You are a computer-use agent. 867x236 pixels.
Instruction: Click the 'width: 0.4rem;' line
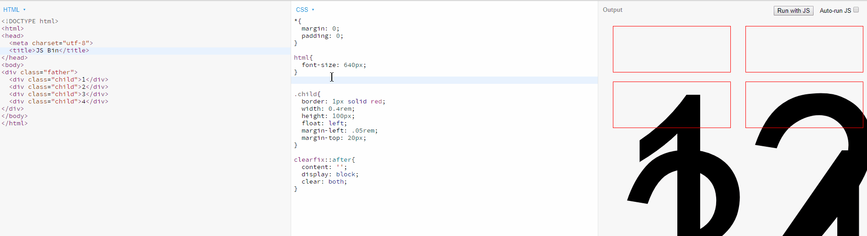point(328,108)
